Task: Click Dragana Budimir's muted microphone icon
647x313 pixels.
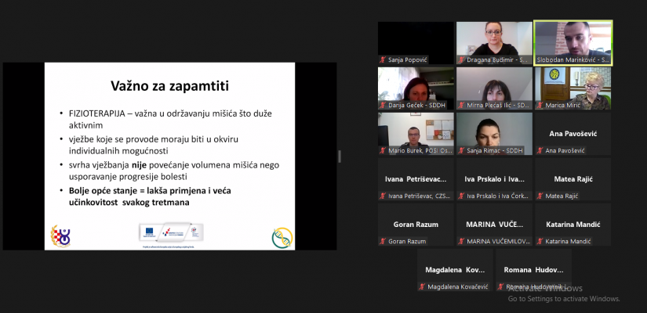Action: (x=461, y=59)
